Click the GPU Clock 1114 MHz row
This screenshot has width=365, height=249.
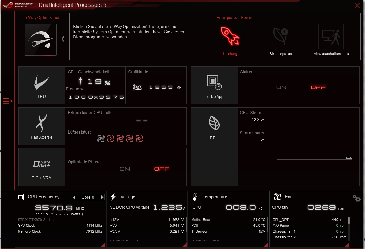[x=60, y=225]
